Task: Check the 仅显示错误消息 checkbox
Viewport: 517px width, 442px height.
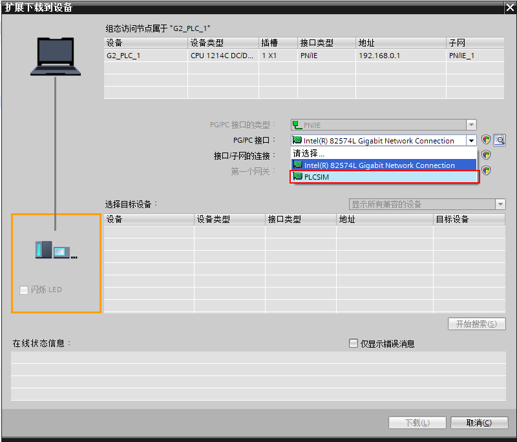Action: point(352,343)
